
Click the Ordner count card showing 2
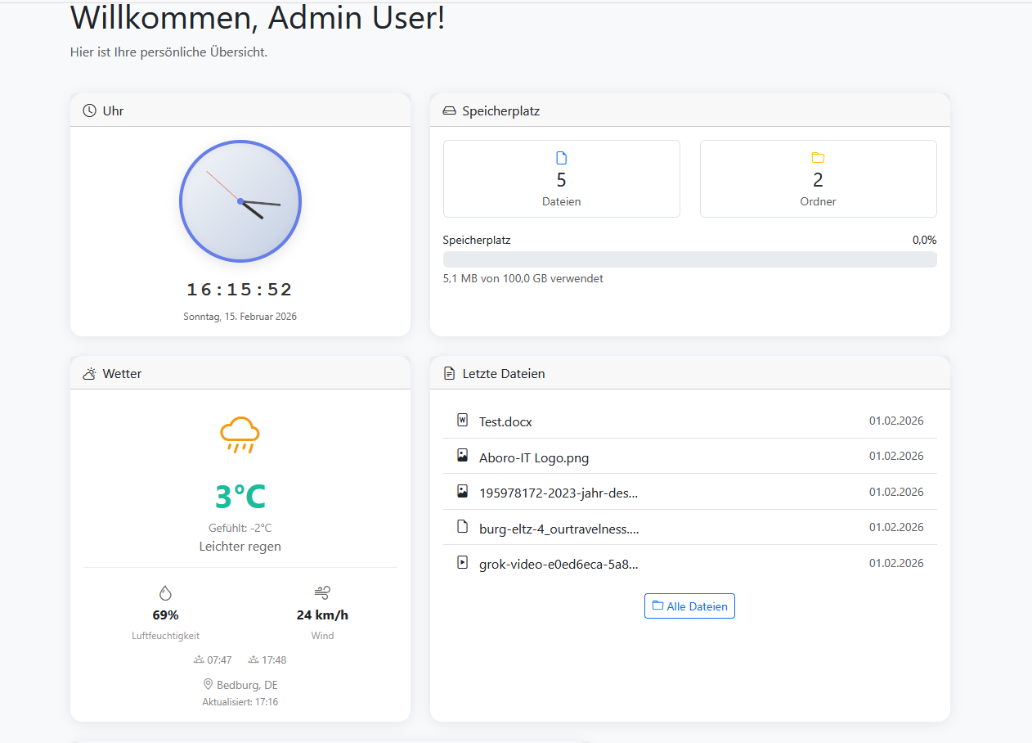tap(818, 179)
